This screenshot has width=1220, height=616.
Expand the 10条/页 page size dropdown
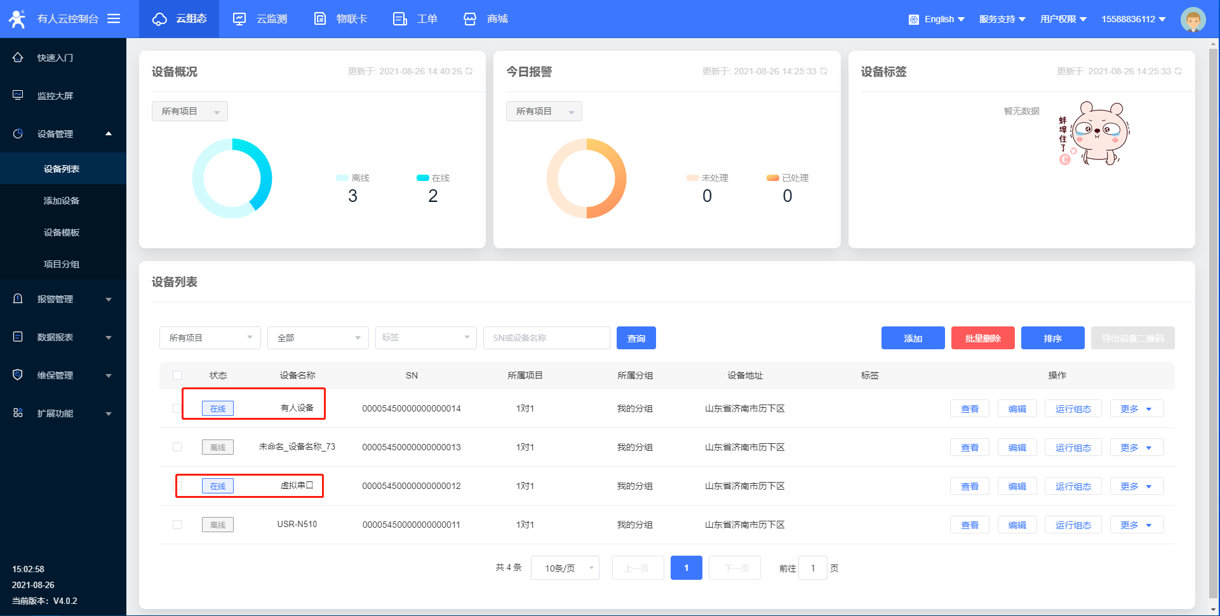[565, 568]
